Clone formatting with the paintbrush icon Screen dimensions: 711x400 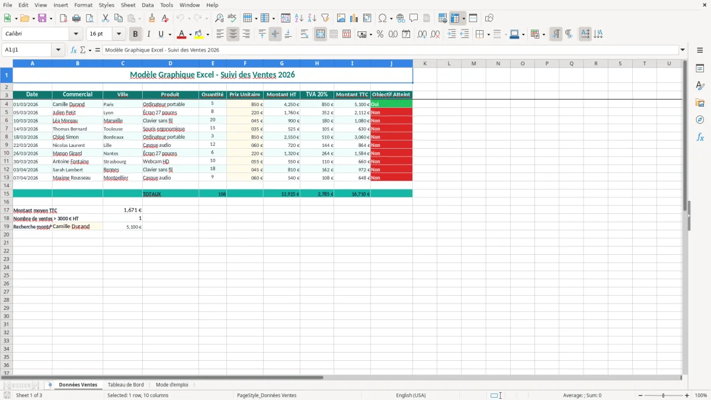152,18
